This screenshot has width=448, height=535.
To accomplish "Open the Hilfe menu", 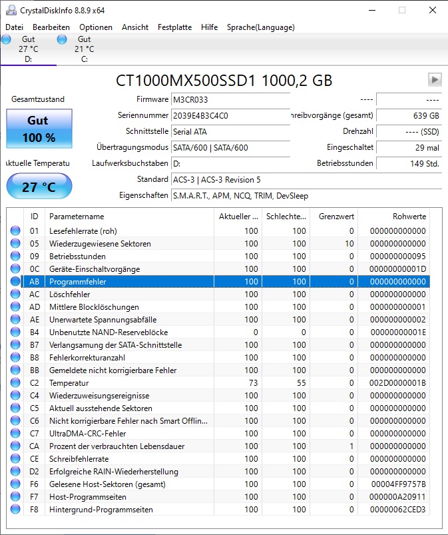I will (x=209, y=27).
